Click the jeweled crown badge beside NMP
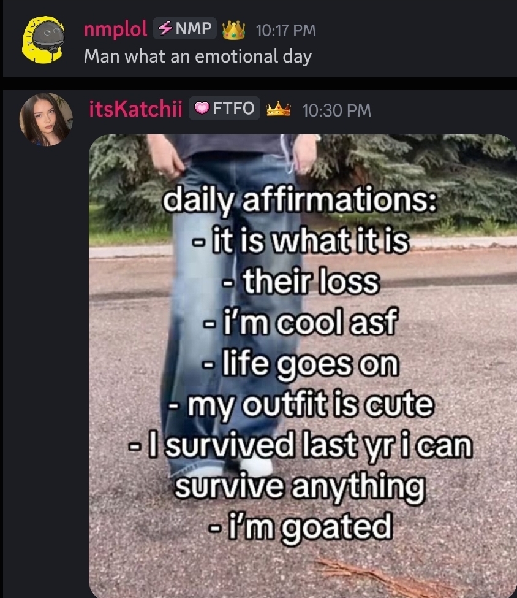 233,29
